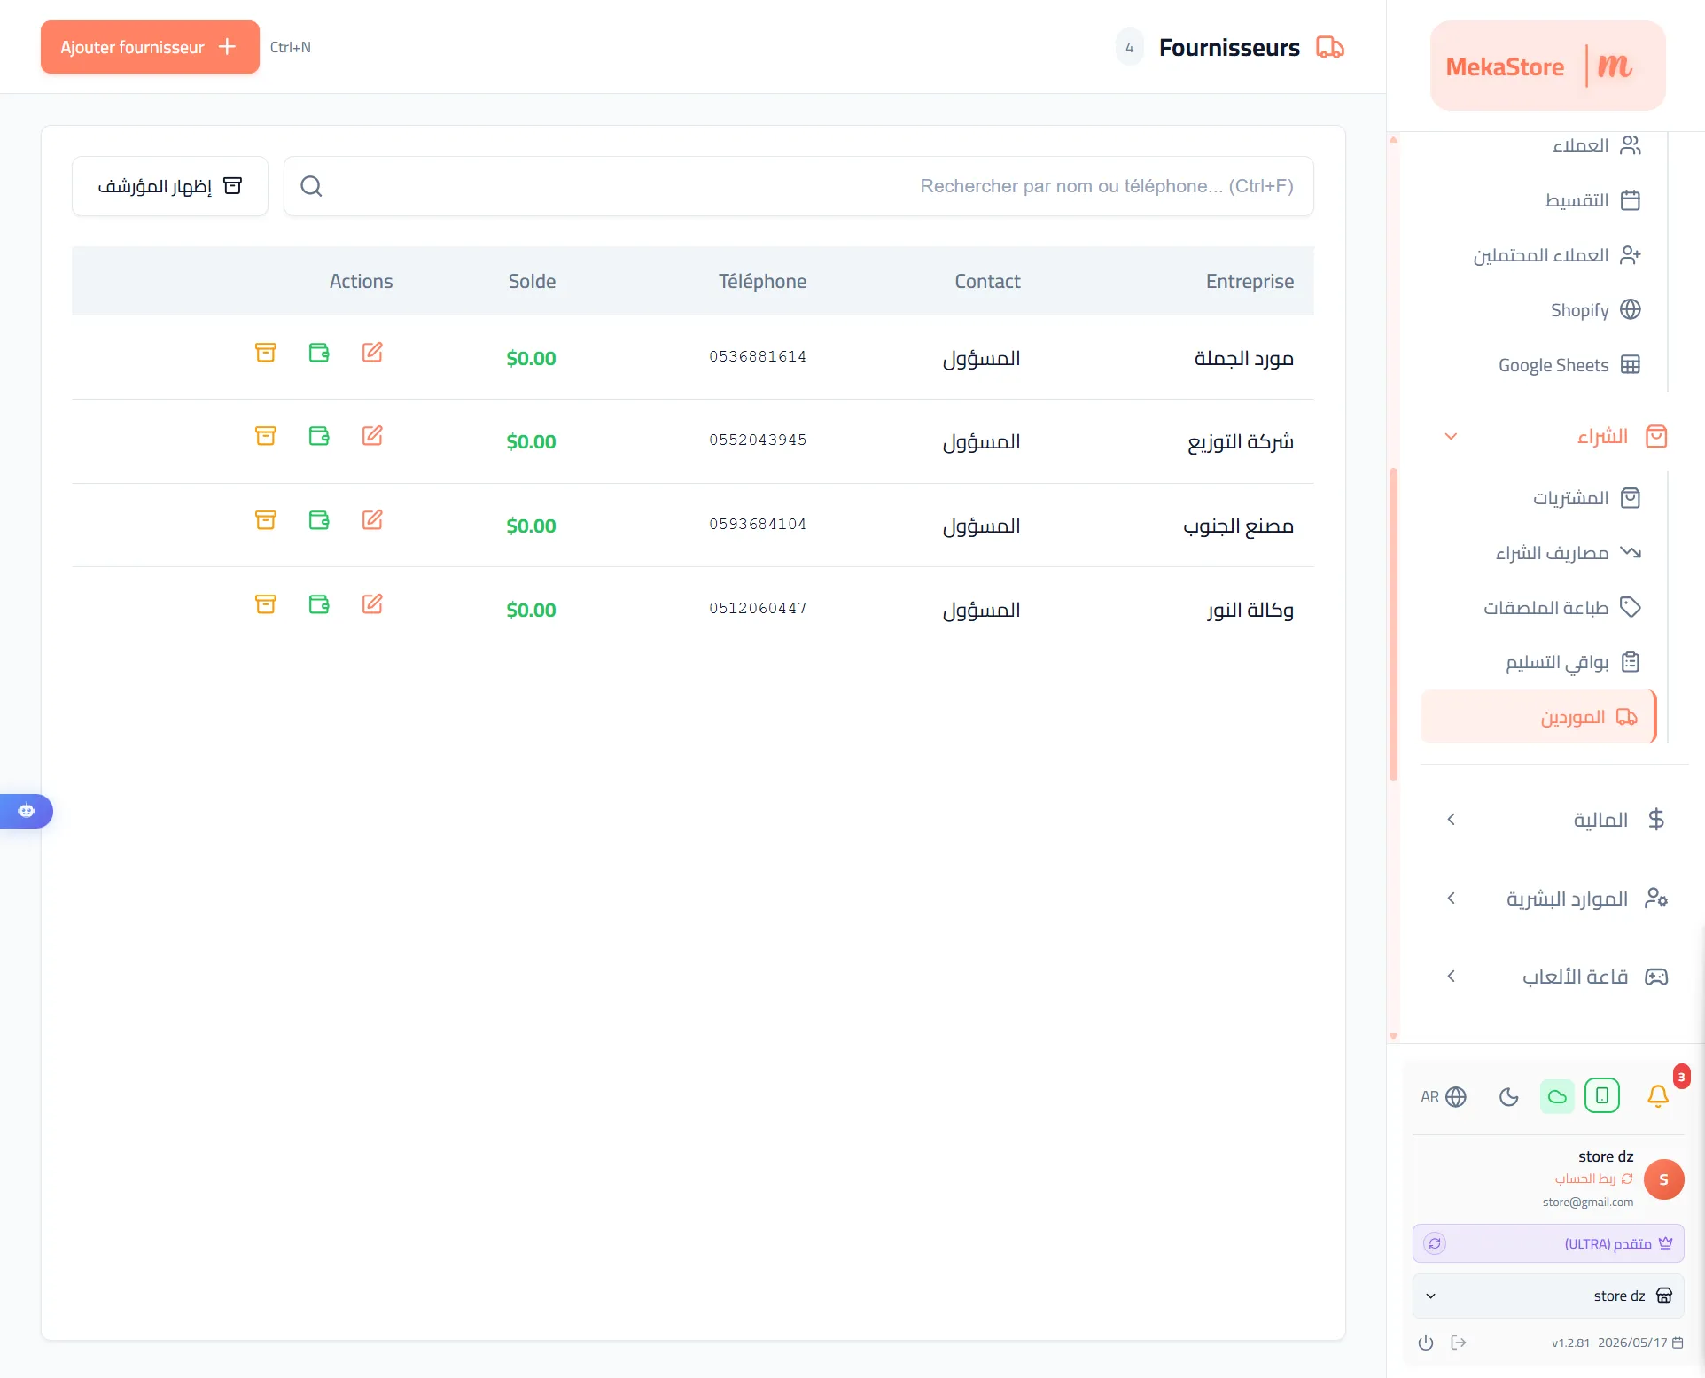The image size is (1705, 1378).
Task: Toggle dark mode moon icon
Action: coord(1509,1097)
